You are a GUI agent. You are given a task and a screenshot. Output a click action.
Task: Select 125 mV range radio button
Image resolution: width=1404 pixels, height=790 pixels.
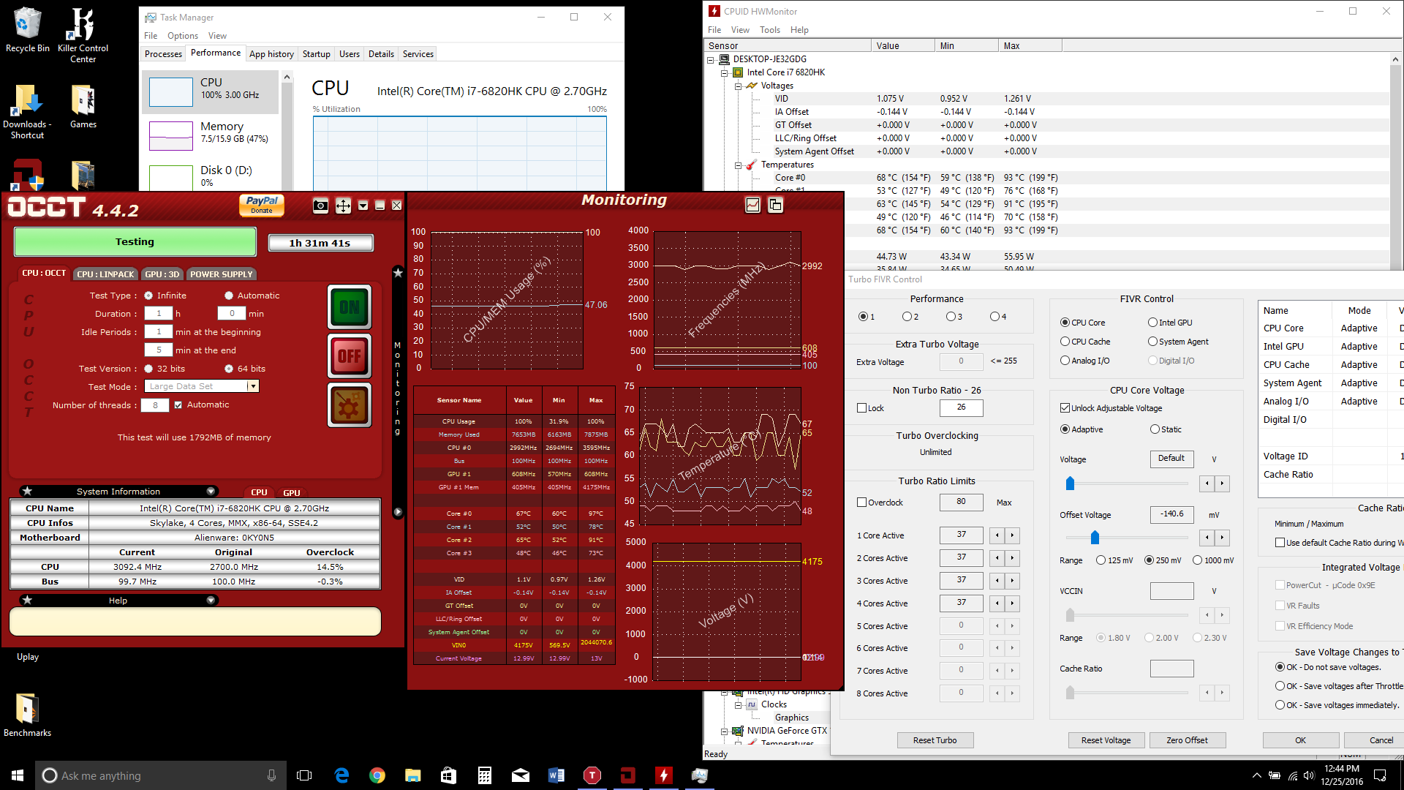(1101, 560)
